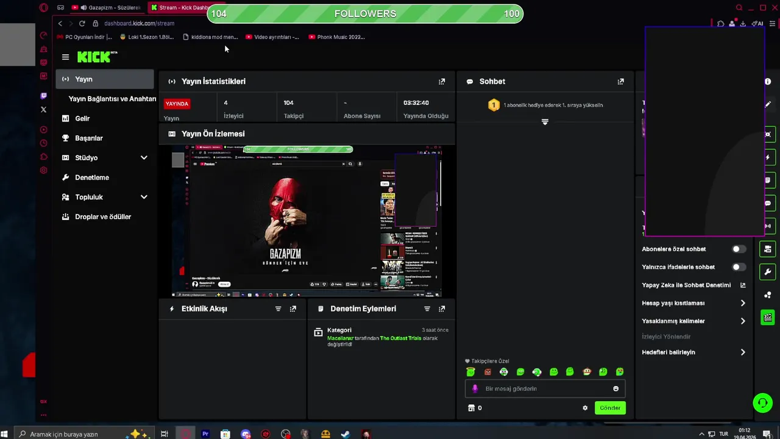Open PC Oyunları İndir bookmark
Screen dimensions: 780x439
pos(85,37)
